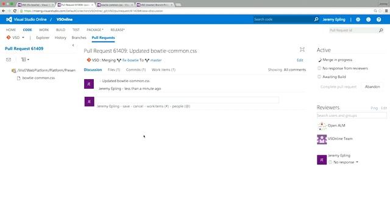Open the Explorer sub-tab

43,38
